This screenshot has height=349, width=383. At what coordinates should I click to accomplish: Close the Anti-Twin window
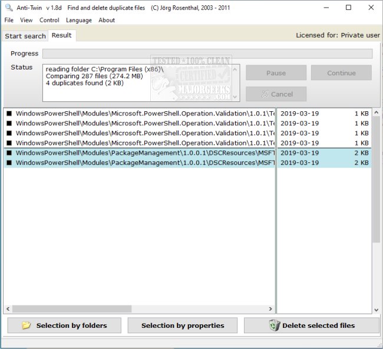[x=371, y=8]
